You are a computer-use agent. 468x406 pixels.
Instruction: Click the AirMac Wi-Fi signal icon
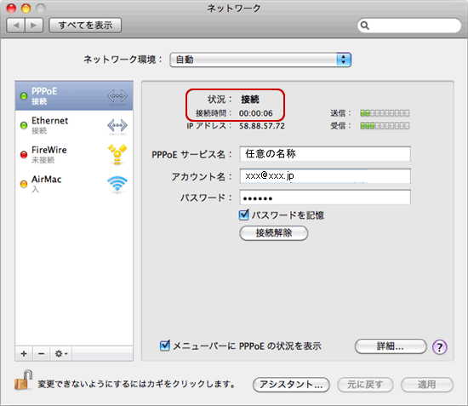[x=117, y=184]
